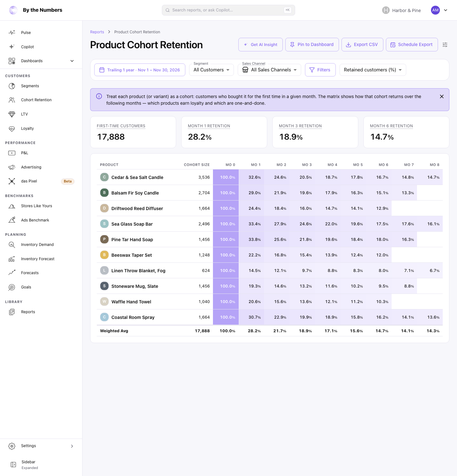Viewport: 457px width, 476px height.
Task: Open table settings sliders icon
Action: [x=445, y=45]
